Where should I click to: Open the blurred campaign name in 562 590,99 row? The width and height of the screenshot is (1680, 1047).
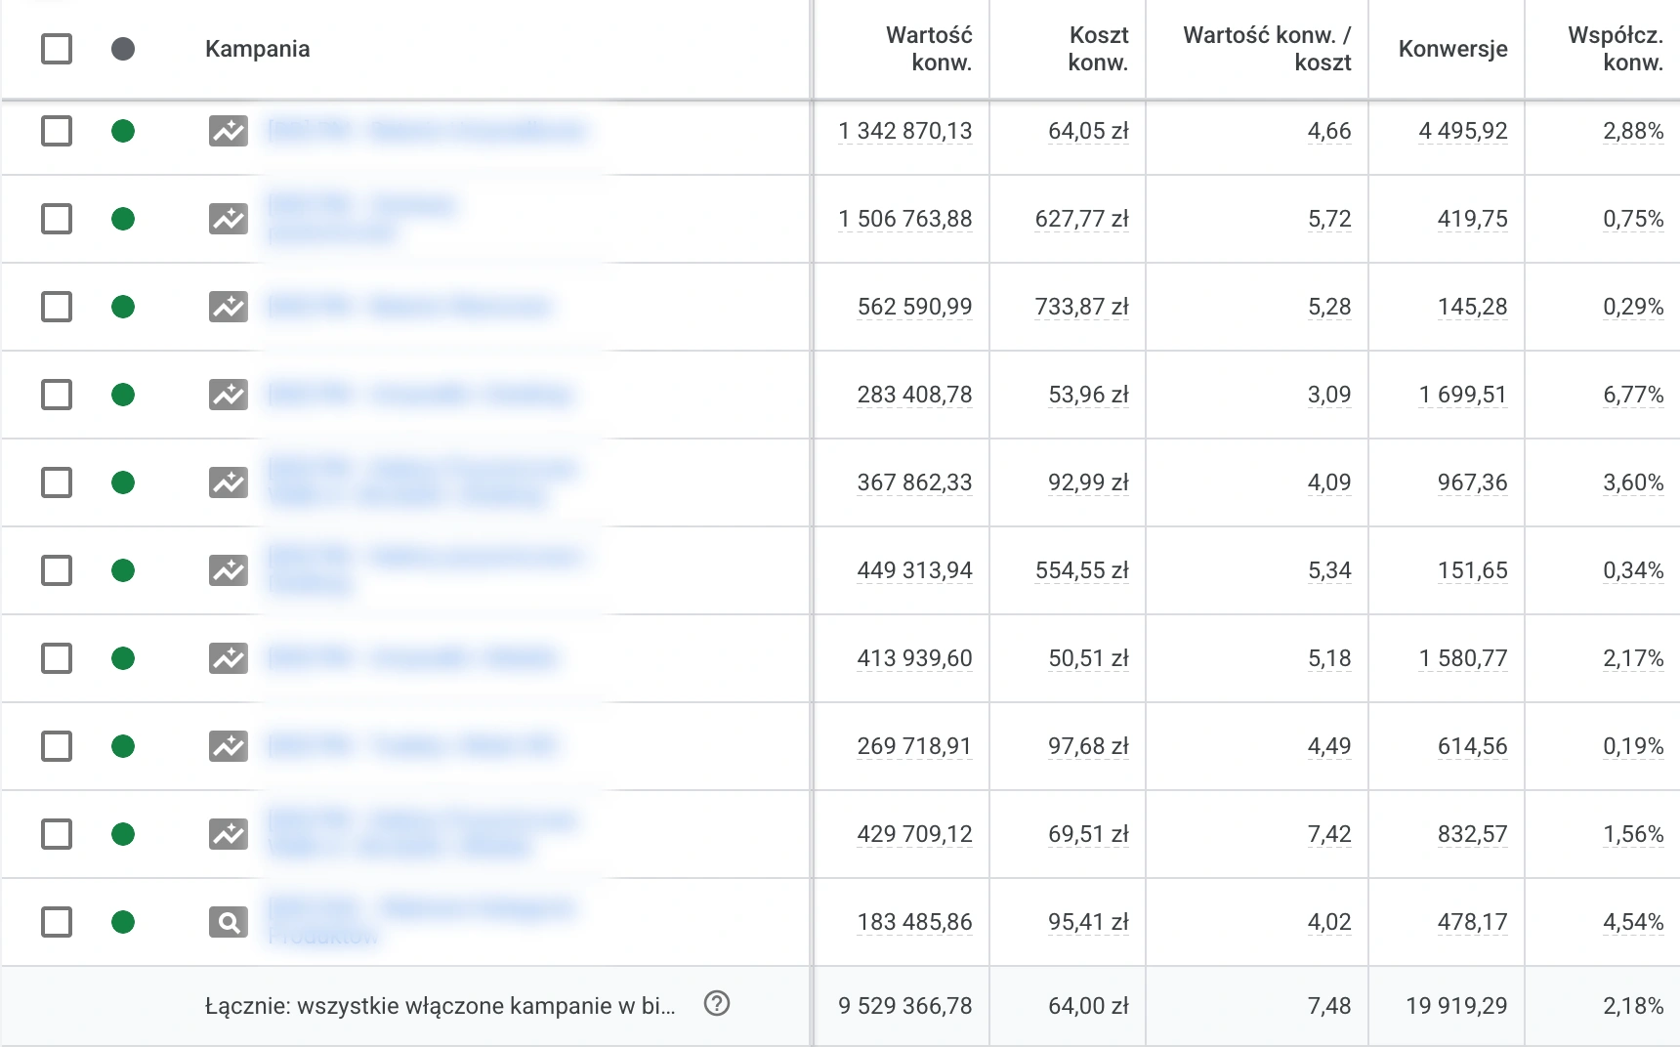click(408, 307)
